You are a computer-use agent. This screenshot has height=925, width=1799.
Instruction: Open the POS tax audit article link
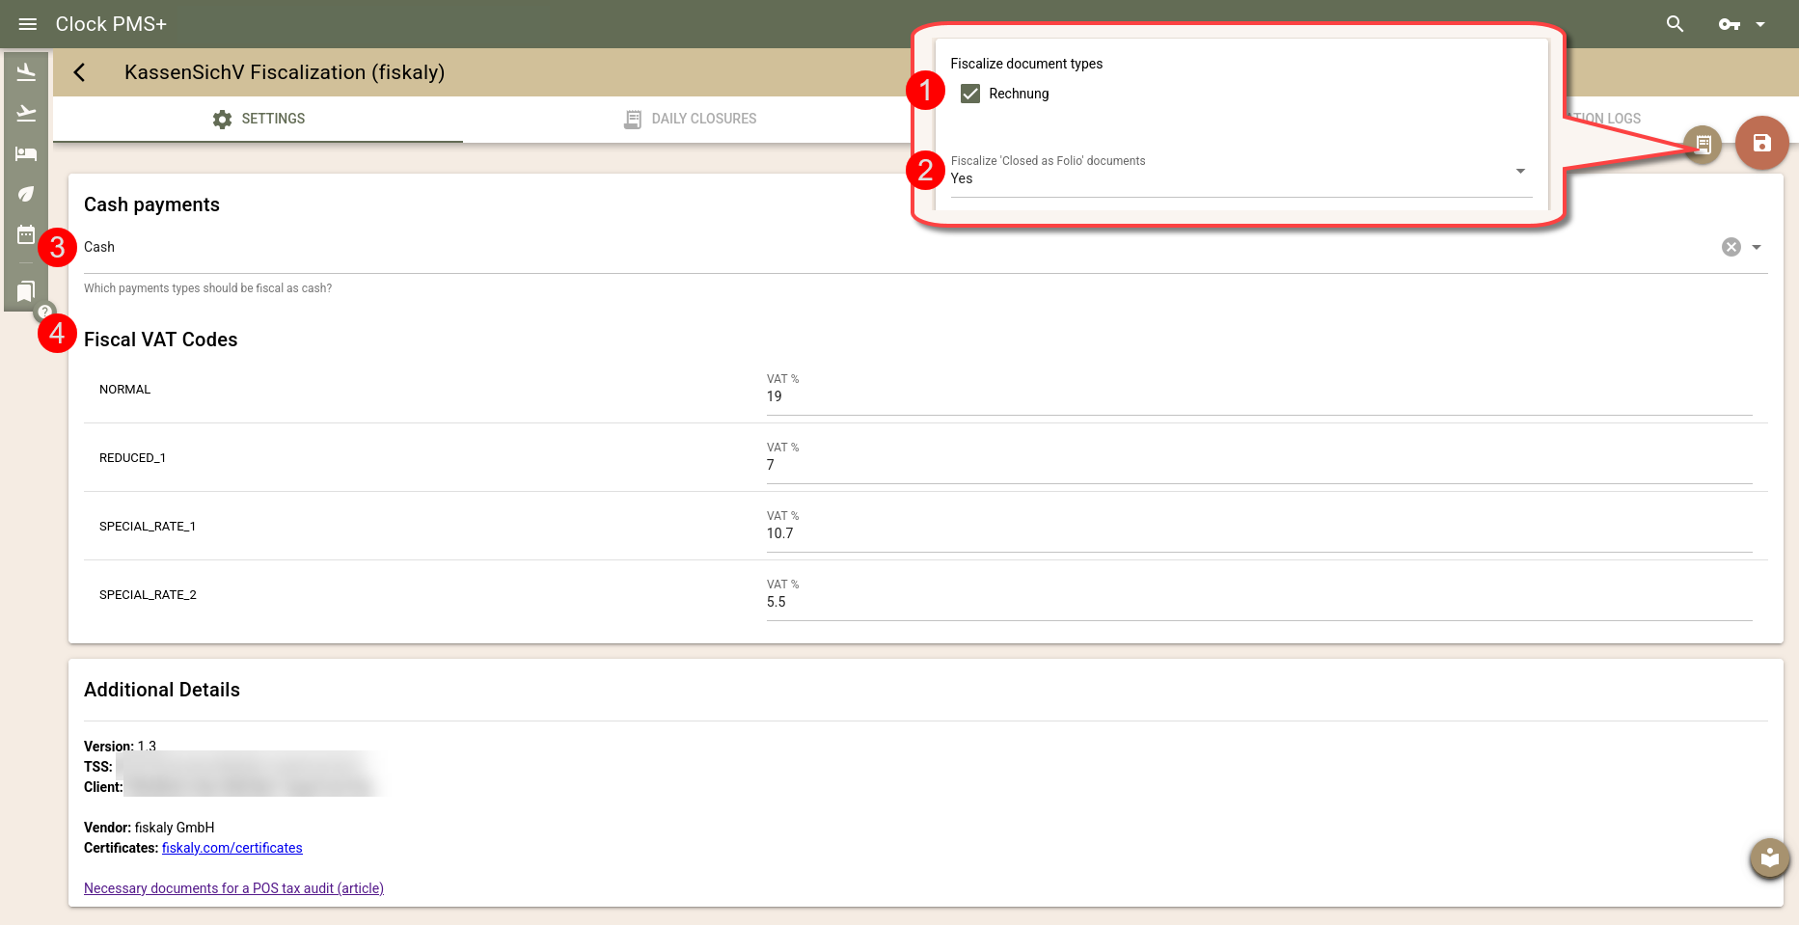[x=233, y=888]
